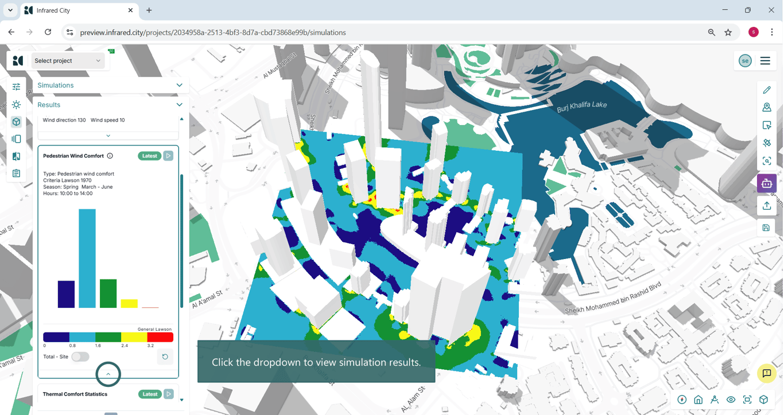The height and width of the screenshot is (415, 784).
Task: Open a new browser tab
Action: pos(149,10)
